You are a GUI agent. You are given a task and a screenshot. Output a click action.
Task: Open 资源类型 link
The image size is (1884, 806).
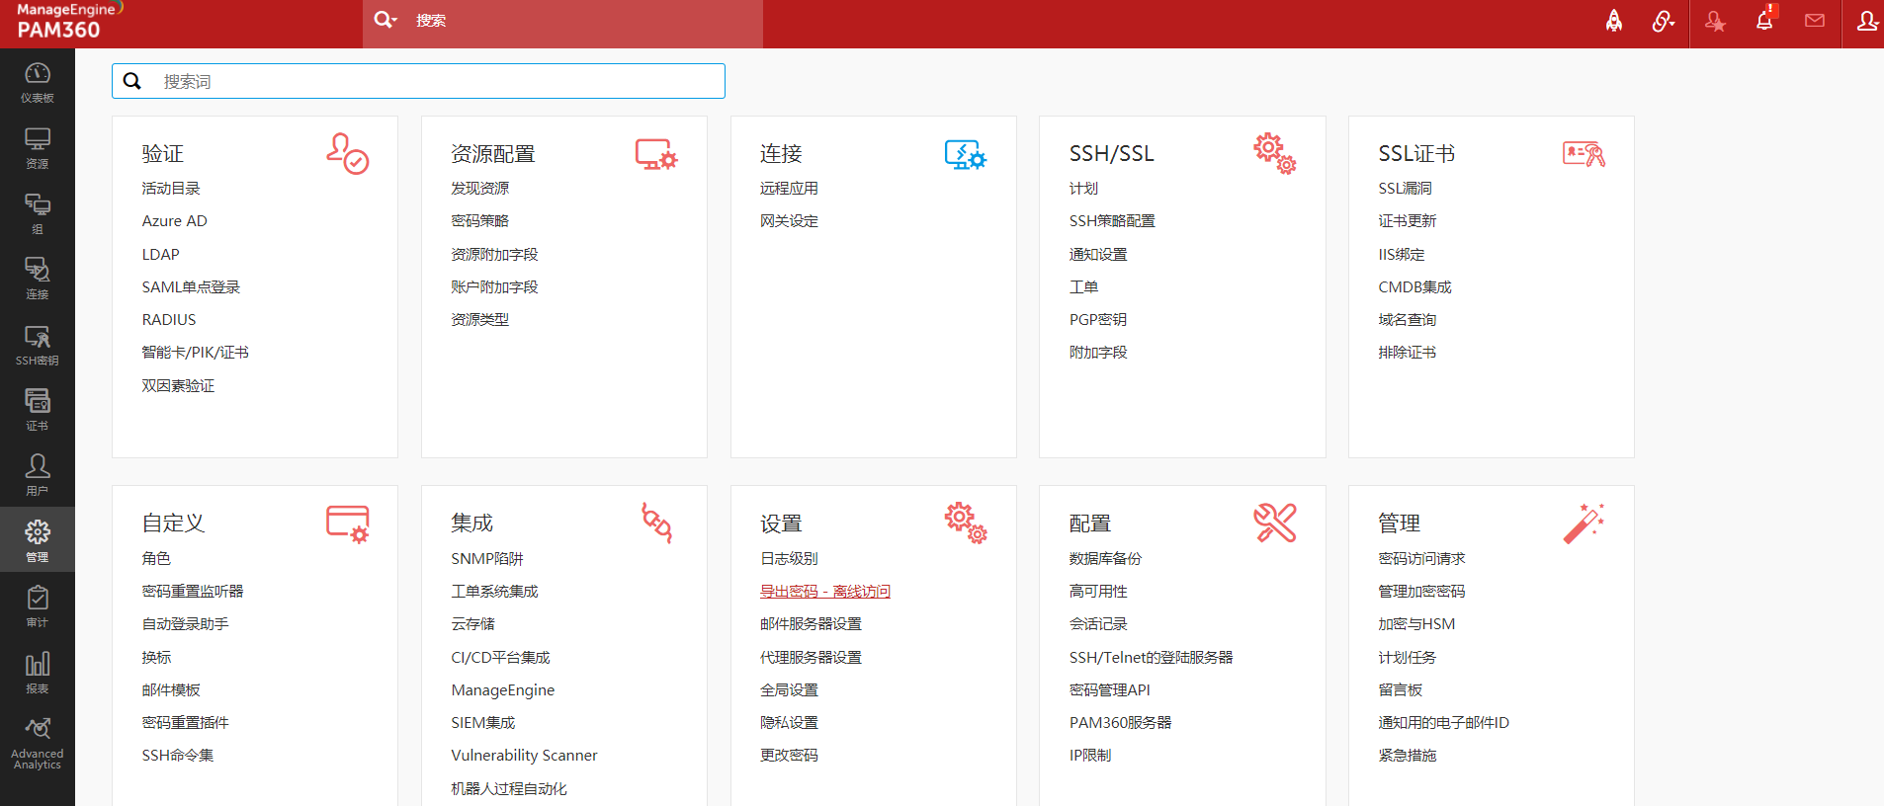coord(480,320)
